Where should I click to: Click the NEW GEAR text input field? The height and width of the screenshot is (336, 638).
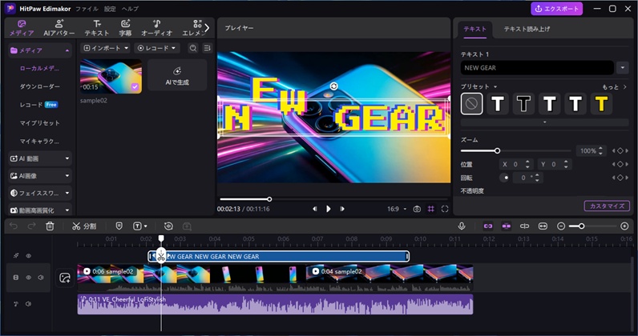click(537, 68)
